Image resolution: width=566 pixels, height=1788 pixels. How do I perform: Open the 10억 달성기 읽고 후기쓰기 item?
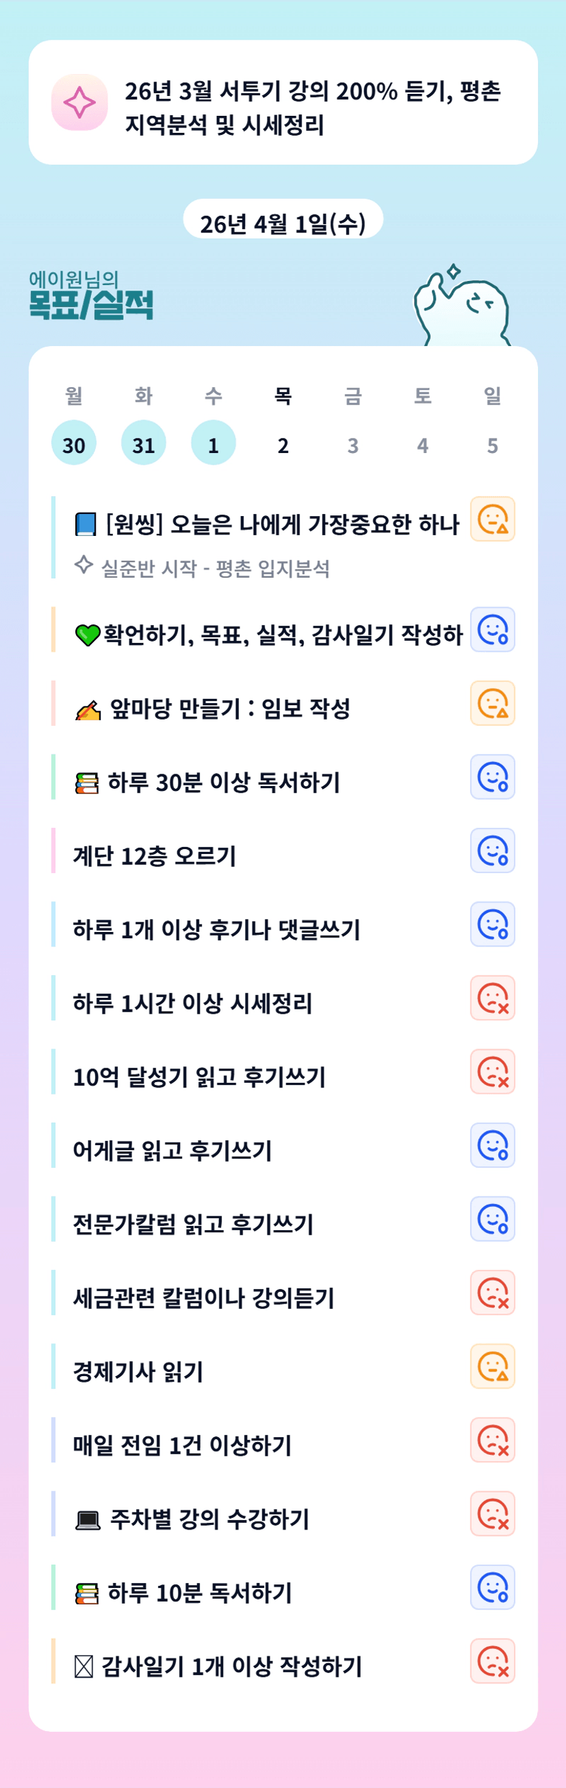(200, 1077)
